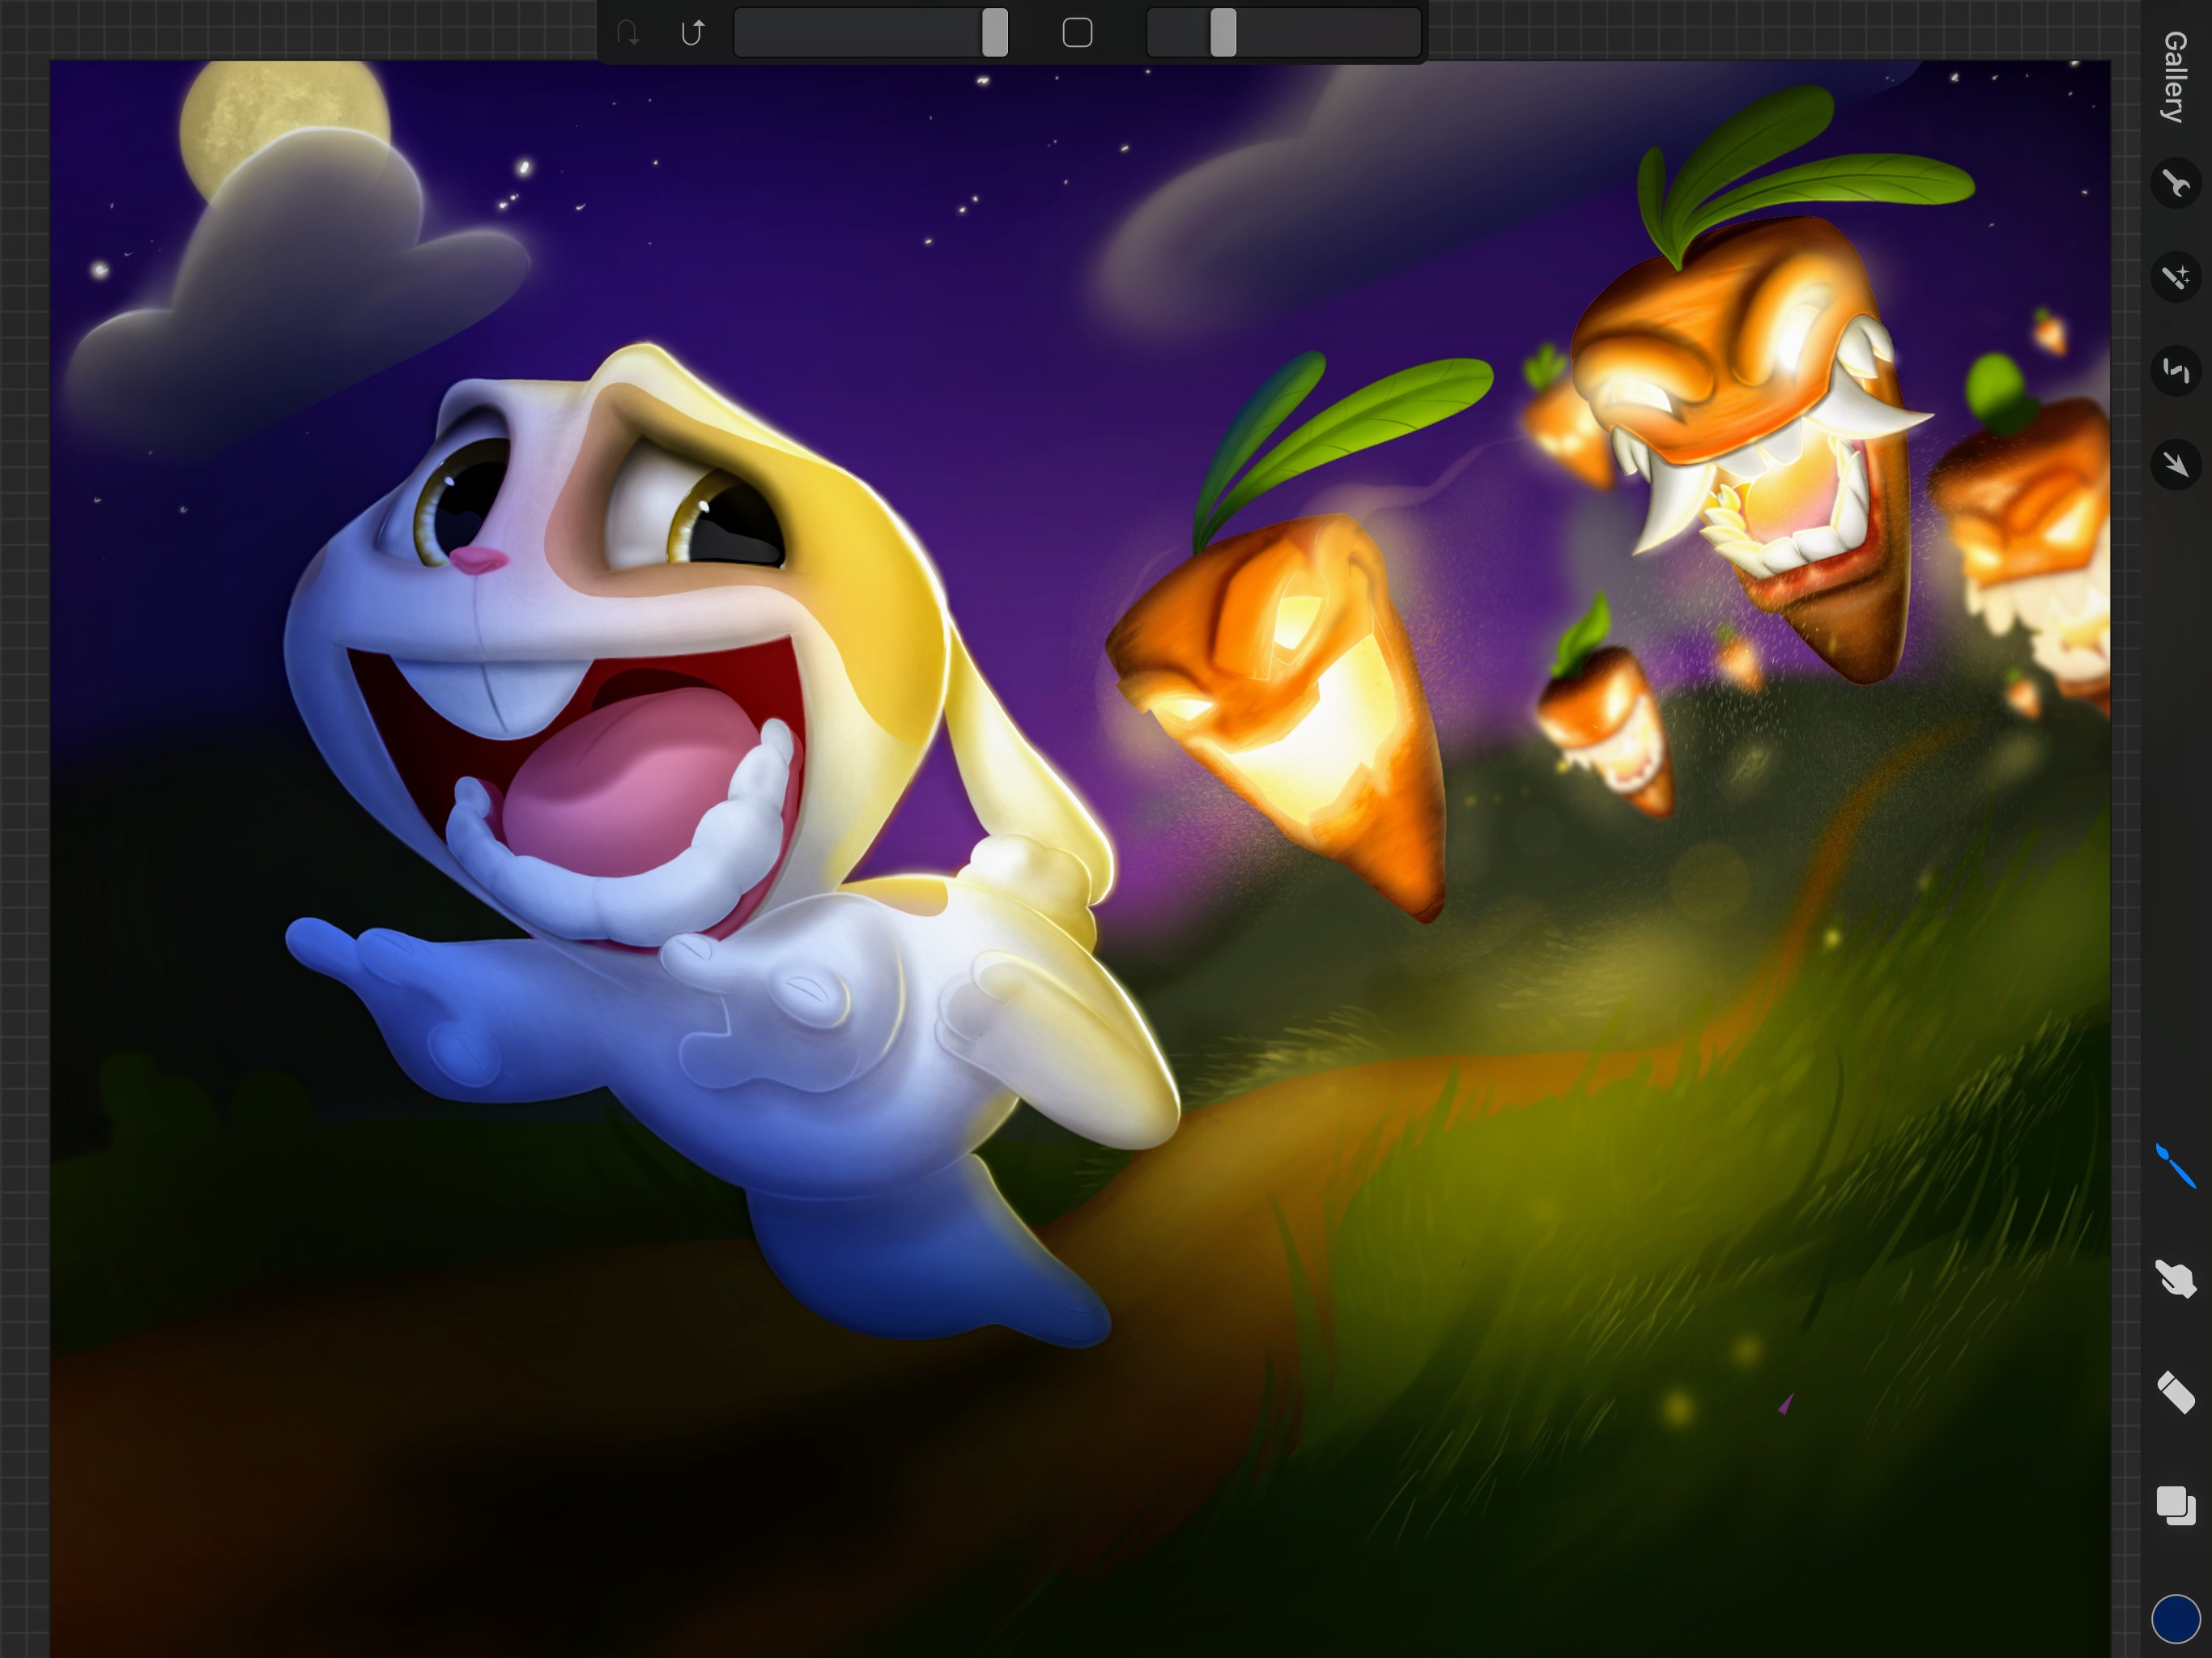Image resolution: width=2212 pixels, height=1658 pixels.
Task: Click the brush opacity slider beside undo
Action: [x=871, y=33]
